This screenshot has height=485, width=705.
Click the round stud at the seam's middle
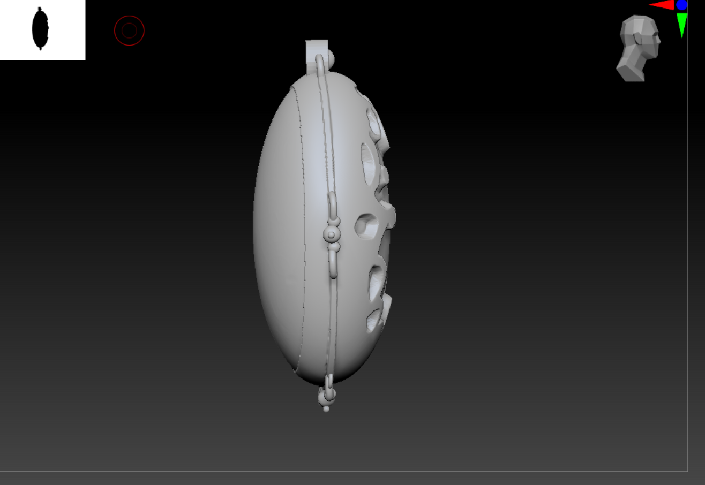(331, 234)
